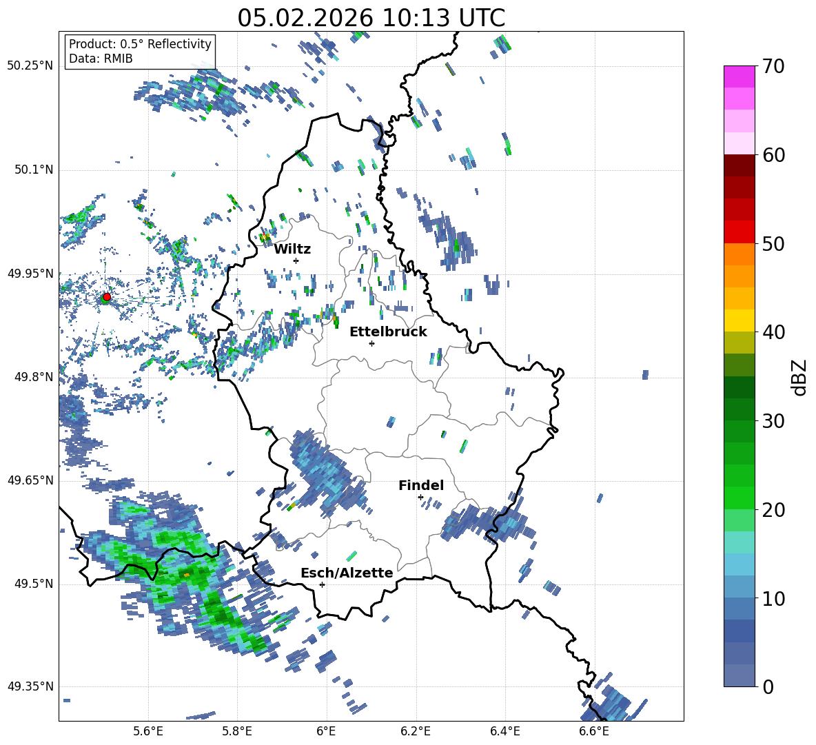Pick the orange colorbar segment below 50

pyautogui.click(x=739, y=254)
